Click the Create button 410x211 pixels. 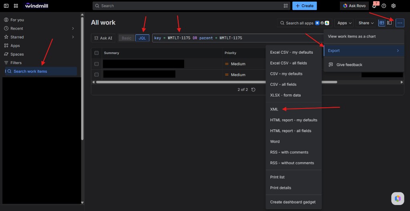[x=304, y=6]
